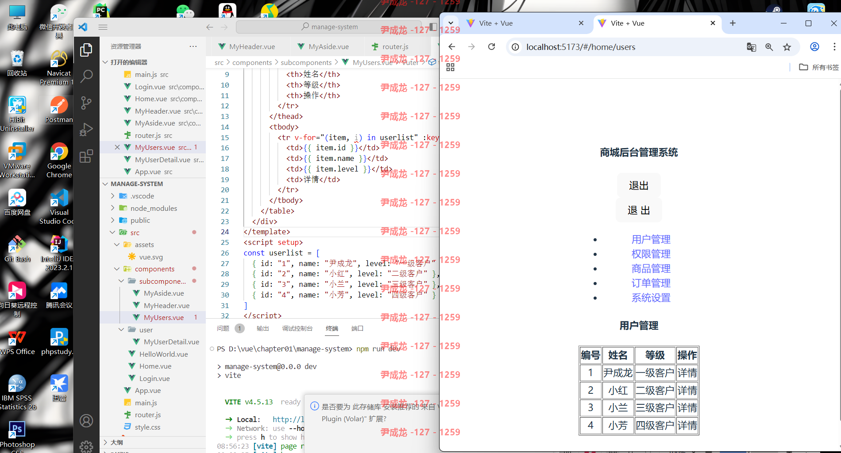Open the 用户管理 link
The image size is (841, 453).
(651, 239)
